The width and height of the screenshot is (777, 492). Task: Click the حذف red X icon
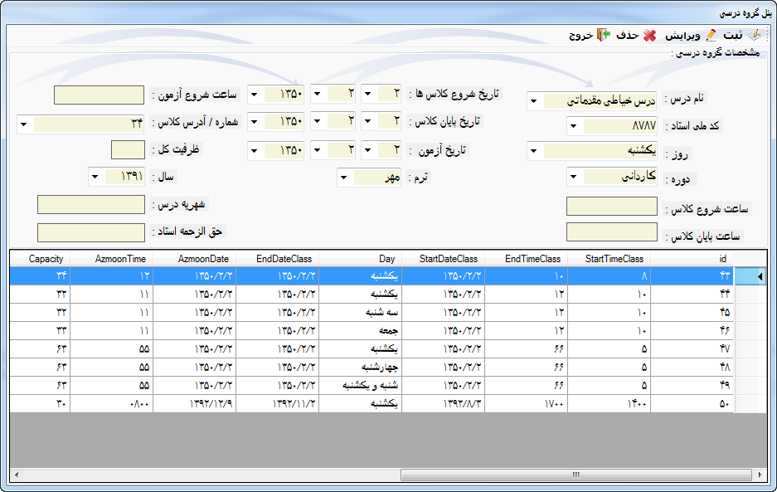[x=649, y=35]
